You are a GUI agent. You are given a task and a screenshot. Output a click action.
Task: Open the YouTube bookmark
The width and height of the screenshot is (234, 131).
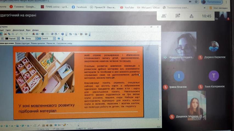pos(127,7)
